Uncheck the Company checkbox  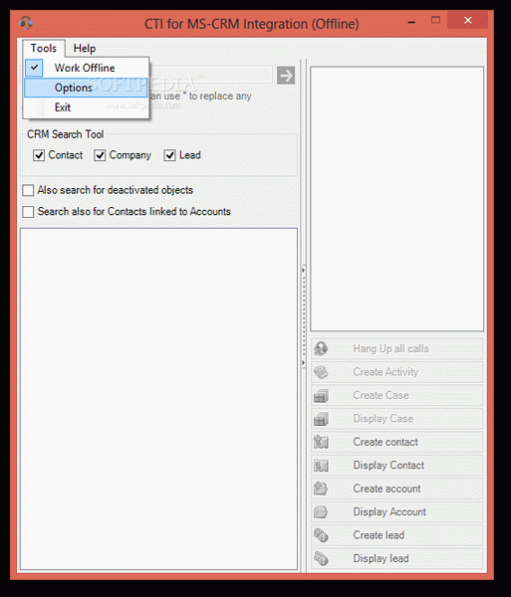click(x=100, y=155)
